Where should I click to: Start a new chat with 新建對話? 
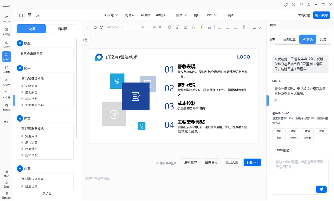coord(282,150)
